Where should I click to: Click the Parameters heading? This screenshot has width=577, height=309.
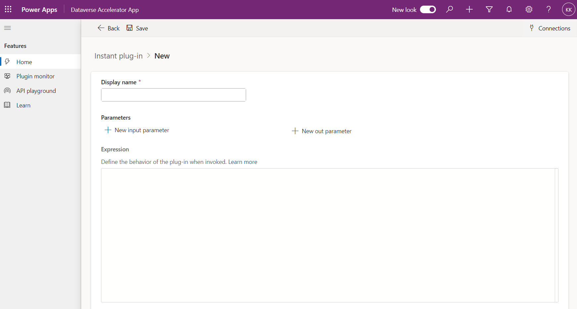point(116,118)
